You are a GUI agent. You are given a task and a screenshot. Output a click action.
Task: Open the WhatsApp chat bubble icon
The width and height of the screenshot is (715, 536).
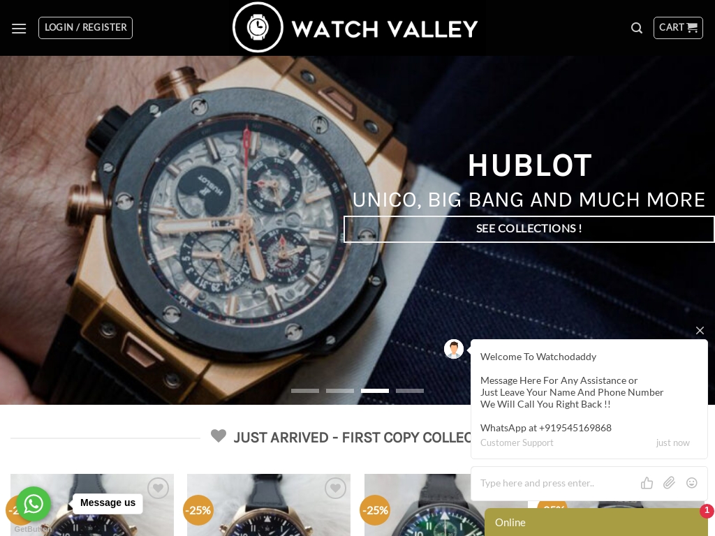34,504
